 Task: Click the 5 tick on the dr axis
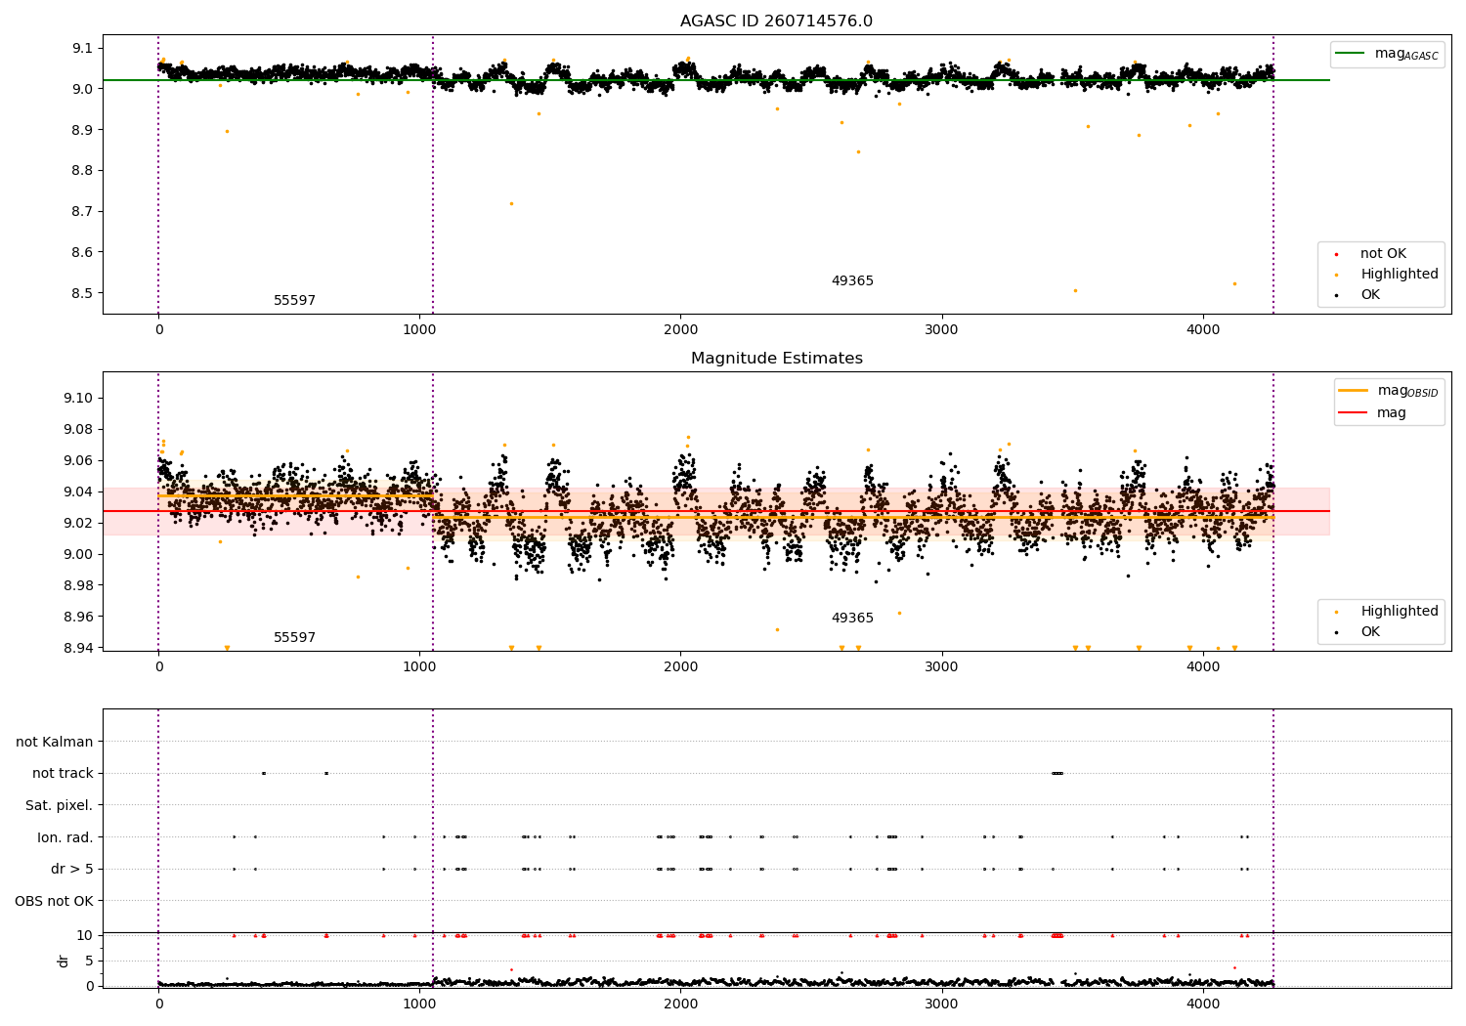(x=89, y=962)
